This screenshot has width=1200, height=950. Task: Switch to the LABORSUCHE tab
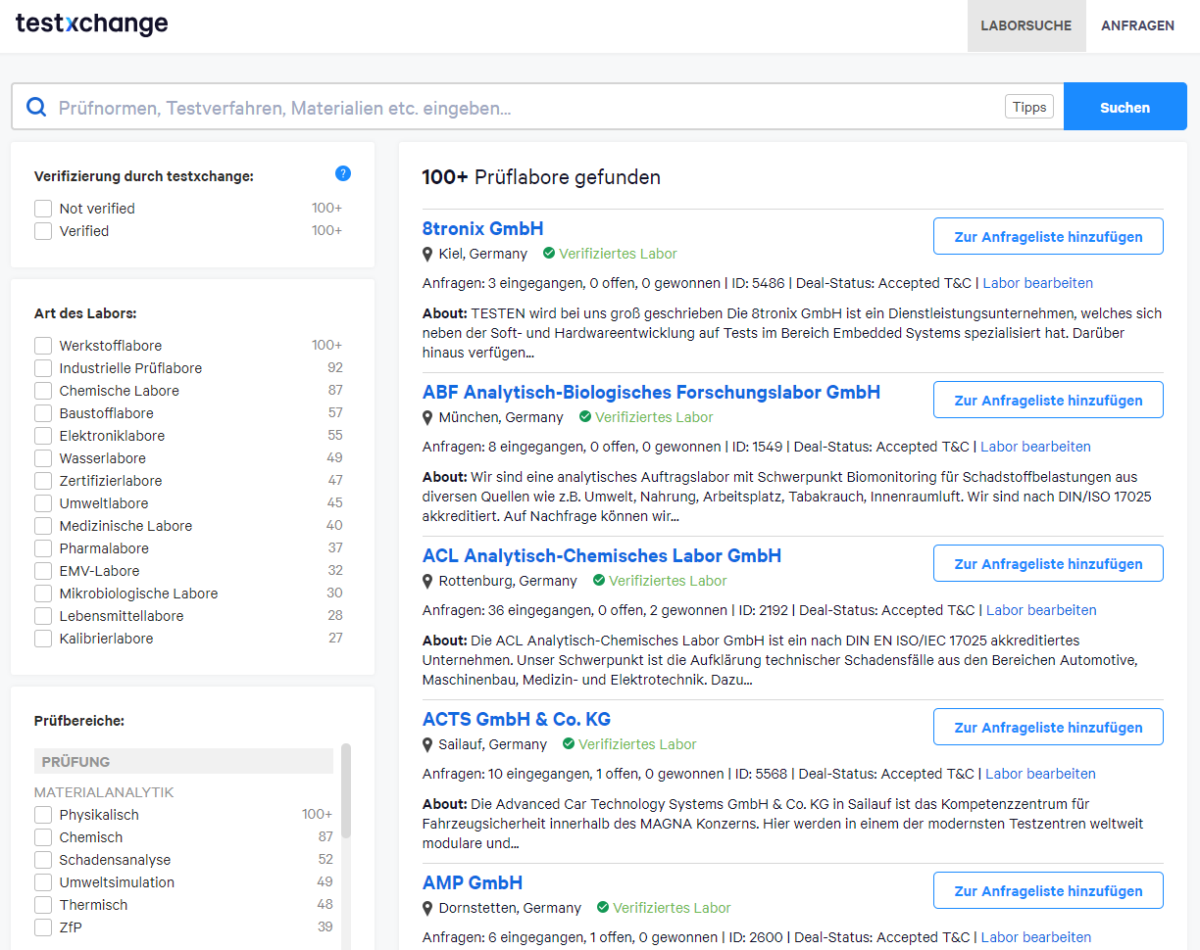[1026, 25]
